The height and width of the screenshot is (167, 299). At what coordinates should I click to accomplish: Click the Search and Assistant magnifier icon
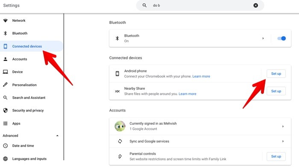tap(5, 98)
